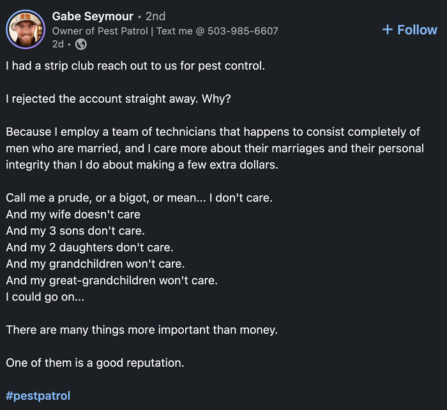Click the "Call me a prude" line
The image size is (447, 410).
[x=139, y=198]
